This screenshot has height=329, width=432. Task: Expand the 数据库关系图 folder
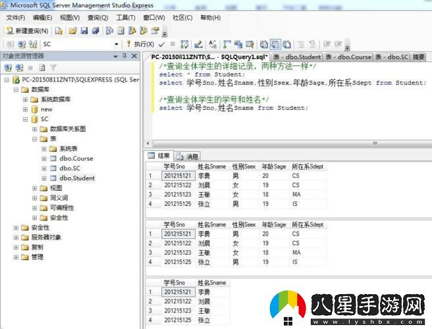point(35,129)
